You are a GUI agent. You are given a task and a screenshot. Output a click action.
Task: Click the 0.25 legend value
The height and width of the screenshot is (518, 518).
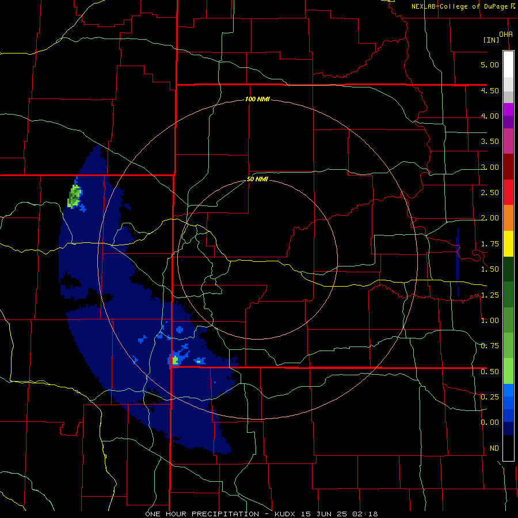coord(490,397)
